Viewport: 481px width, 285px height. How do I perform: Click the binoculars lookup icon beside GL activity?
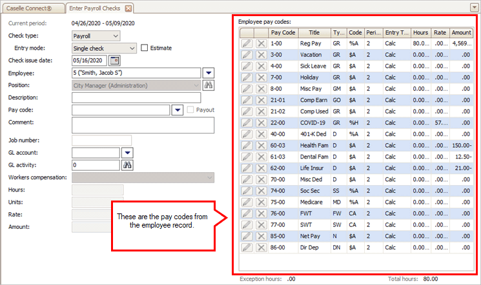tap(127, 165)
